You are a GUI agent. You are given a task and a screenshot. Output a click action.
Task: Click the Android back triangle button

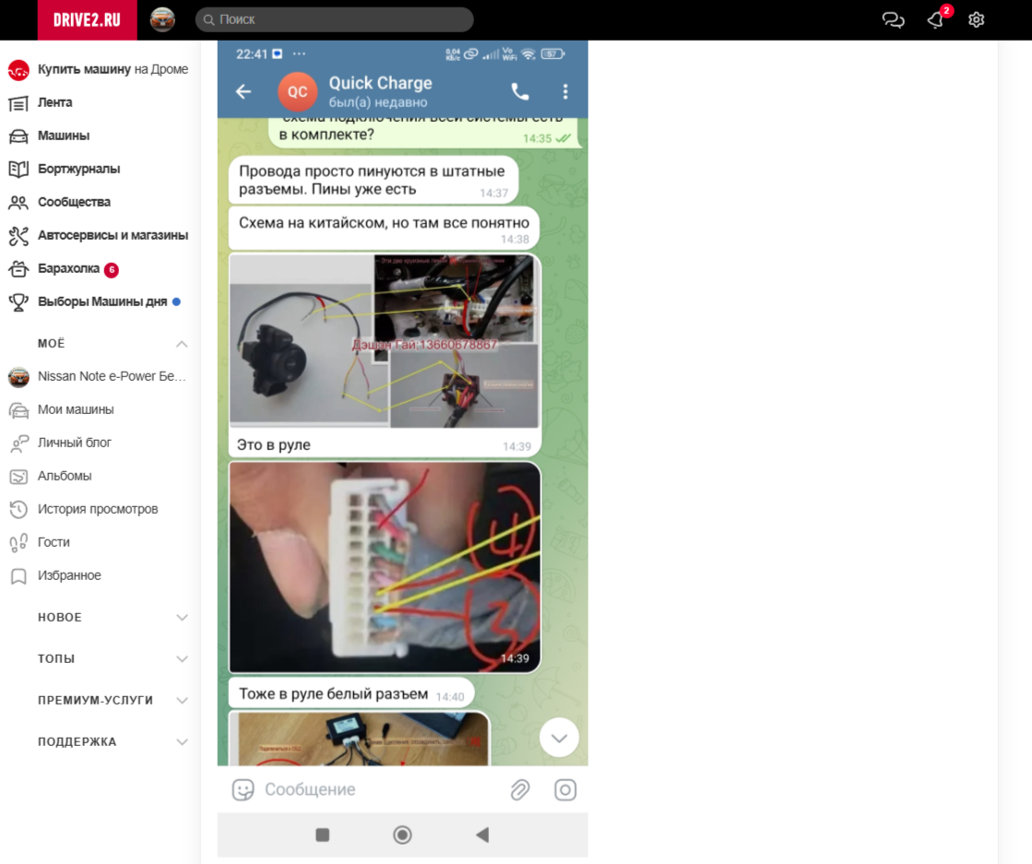482,835
